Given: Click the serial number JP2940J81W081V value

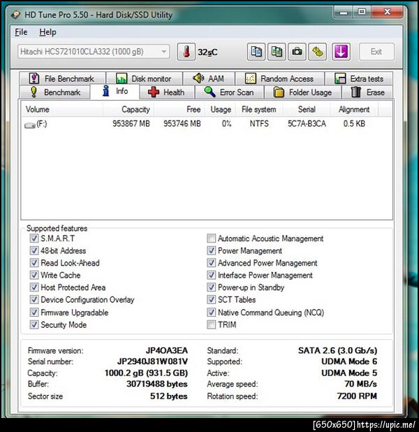Looking at the screenshot, I should point(152,361).
